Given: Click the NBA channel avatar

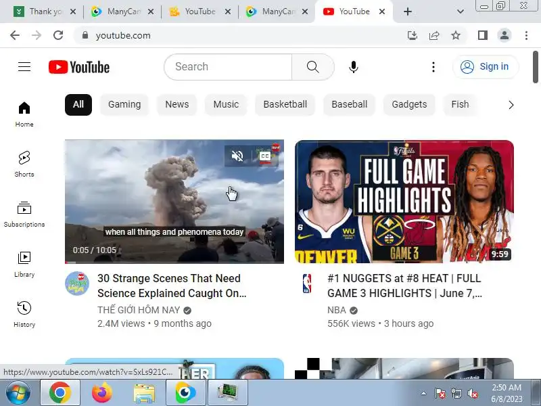Looking at the screenshot, I should click(x=307, y=284).
